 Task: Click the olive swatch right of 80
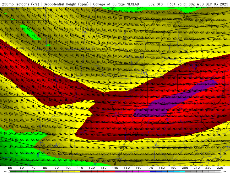click(x=48, y=172)
